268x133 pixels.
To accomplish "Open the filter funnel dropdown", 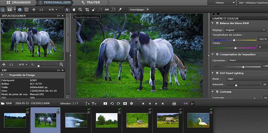I will point(94,104).
